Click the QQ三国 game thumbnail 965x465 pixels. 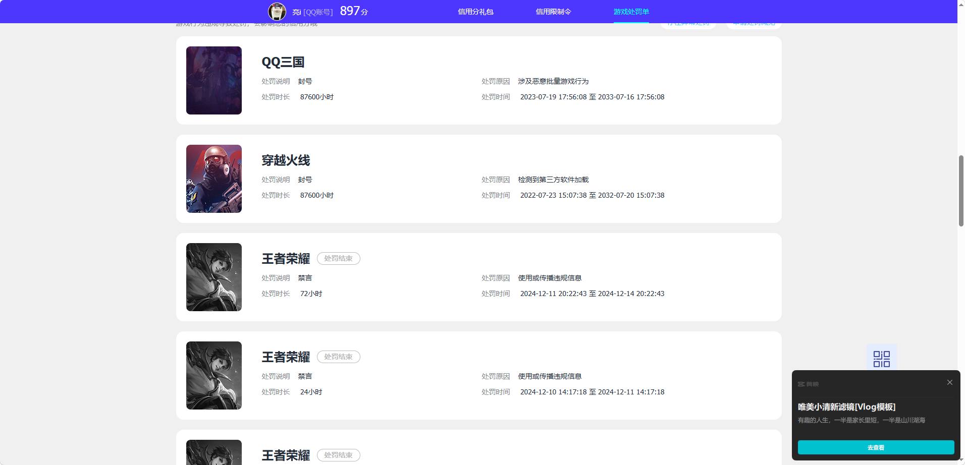pos(214,80)
